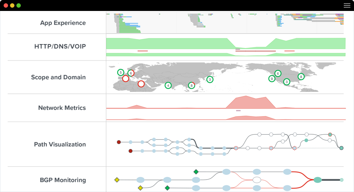Select map marker 4 over India
354x192 pixels.
(168, 85)
